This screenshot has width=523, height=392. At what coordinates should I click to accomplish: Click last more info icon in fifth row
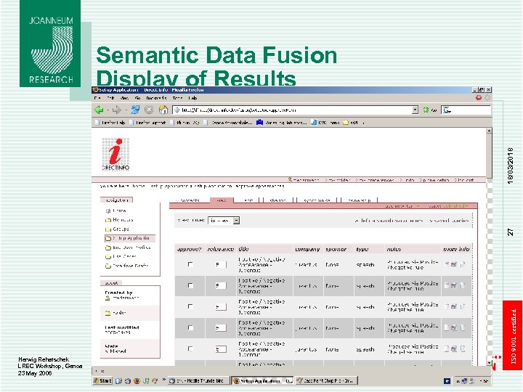click(463, 348)
